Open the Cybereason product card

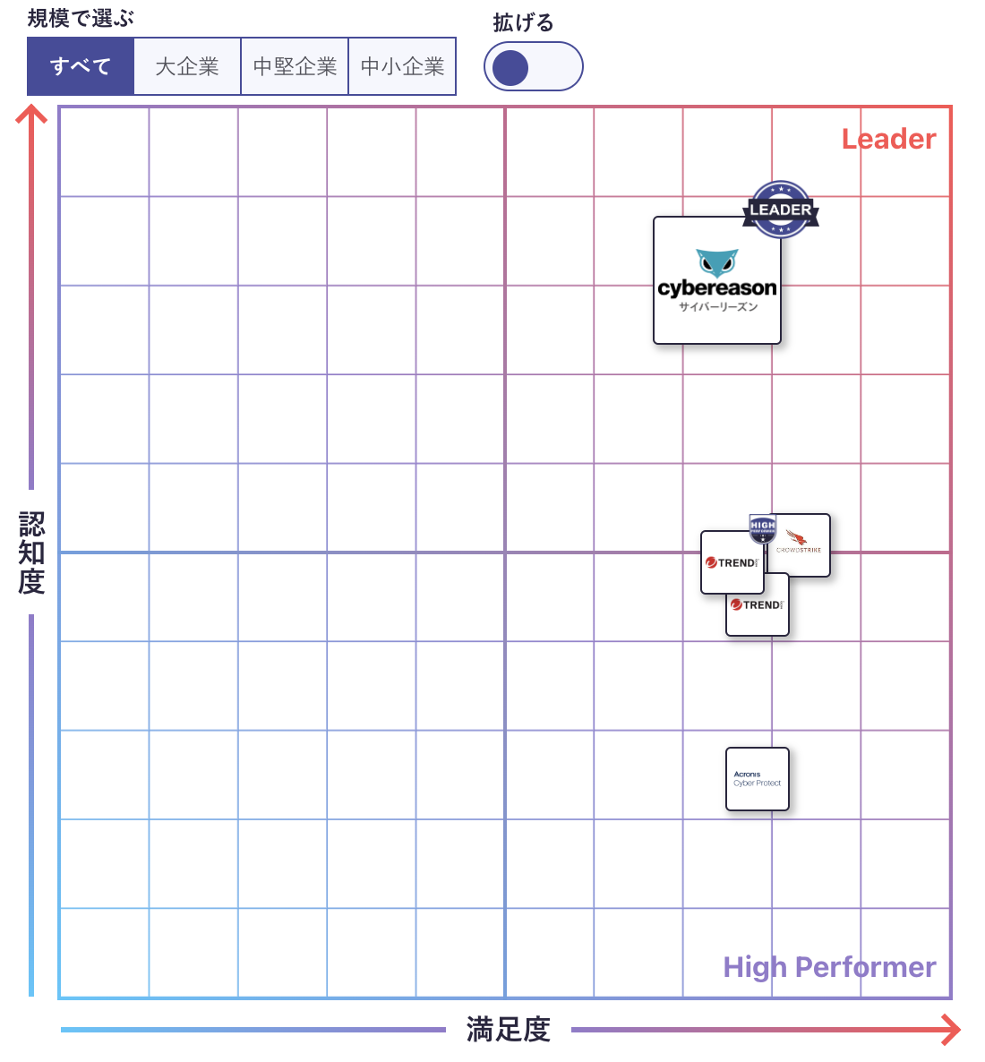point(716,280)
